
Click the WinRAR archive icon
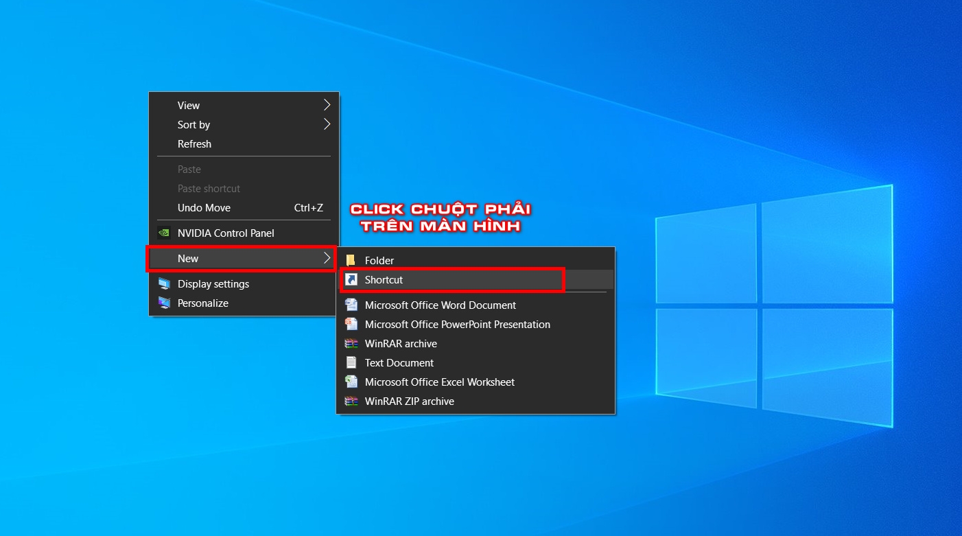[x=351, y=343]
